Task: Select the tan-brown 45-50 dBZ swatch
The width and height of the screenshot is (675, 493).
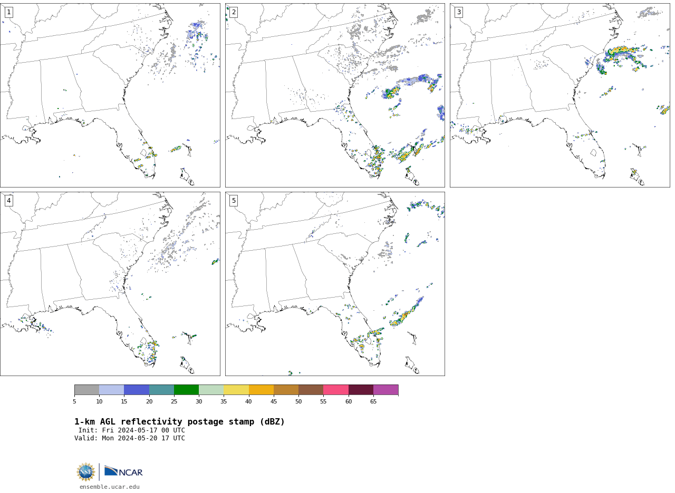Action: 286,390
